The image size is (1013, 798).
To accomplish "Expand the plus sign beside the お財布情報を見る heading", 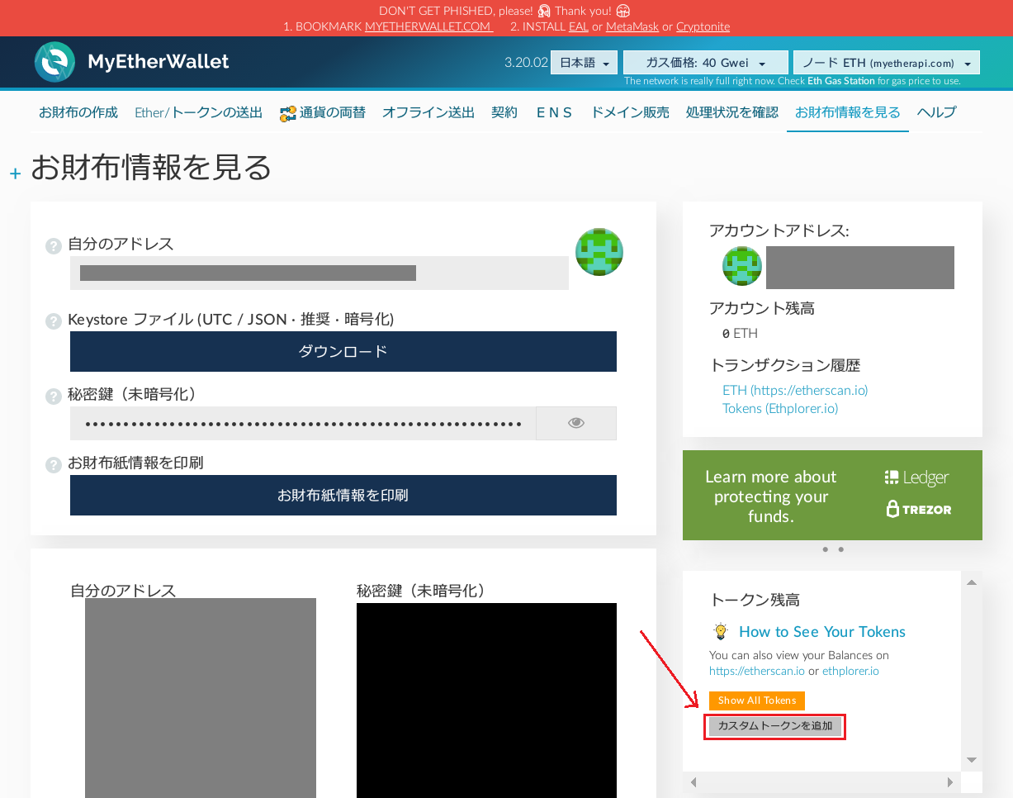I will [x=15, y=173].
